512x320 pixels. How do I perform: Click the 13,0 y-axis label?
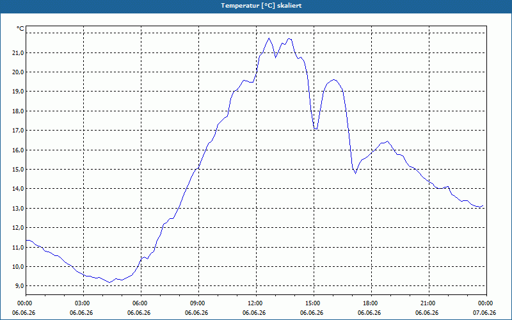[x=18, y=209]
